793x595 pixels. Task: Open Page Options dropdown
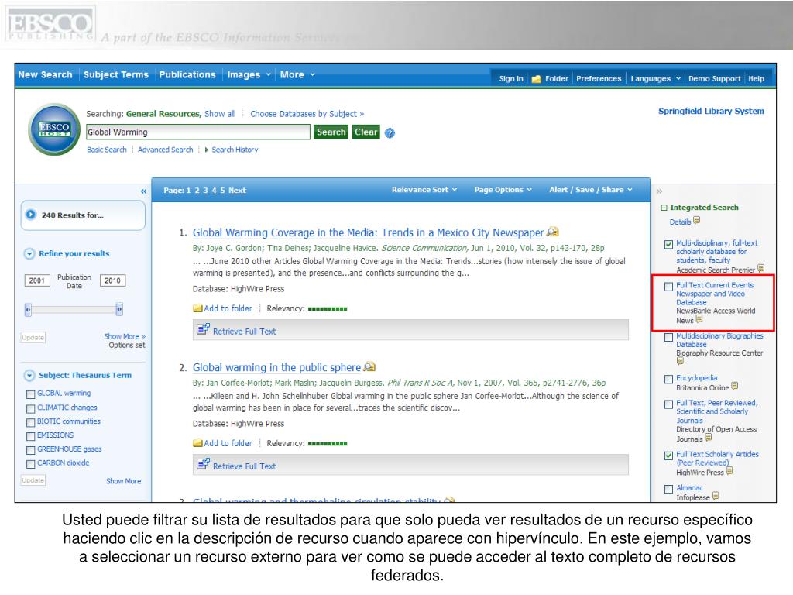point(503,190)
